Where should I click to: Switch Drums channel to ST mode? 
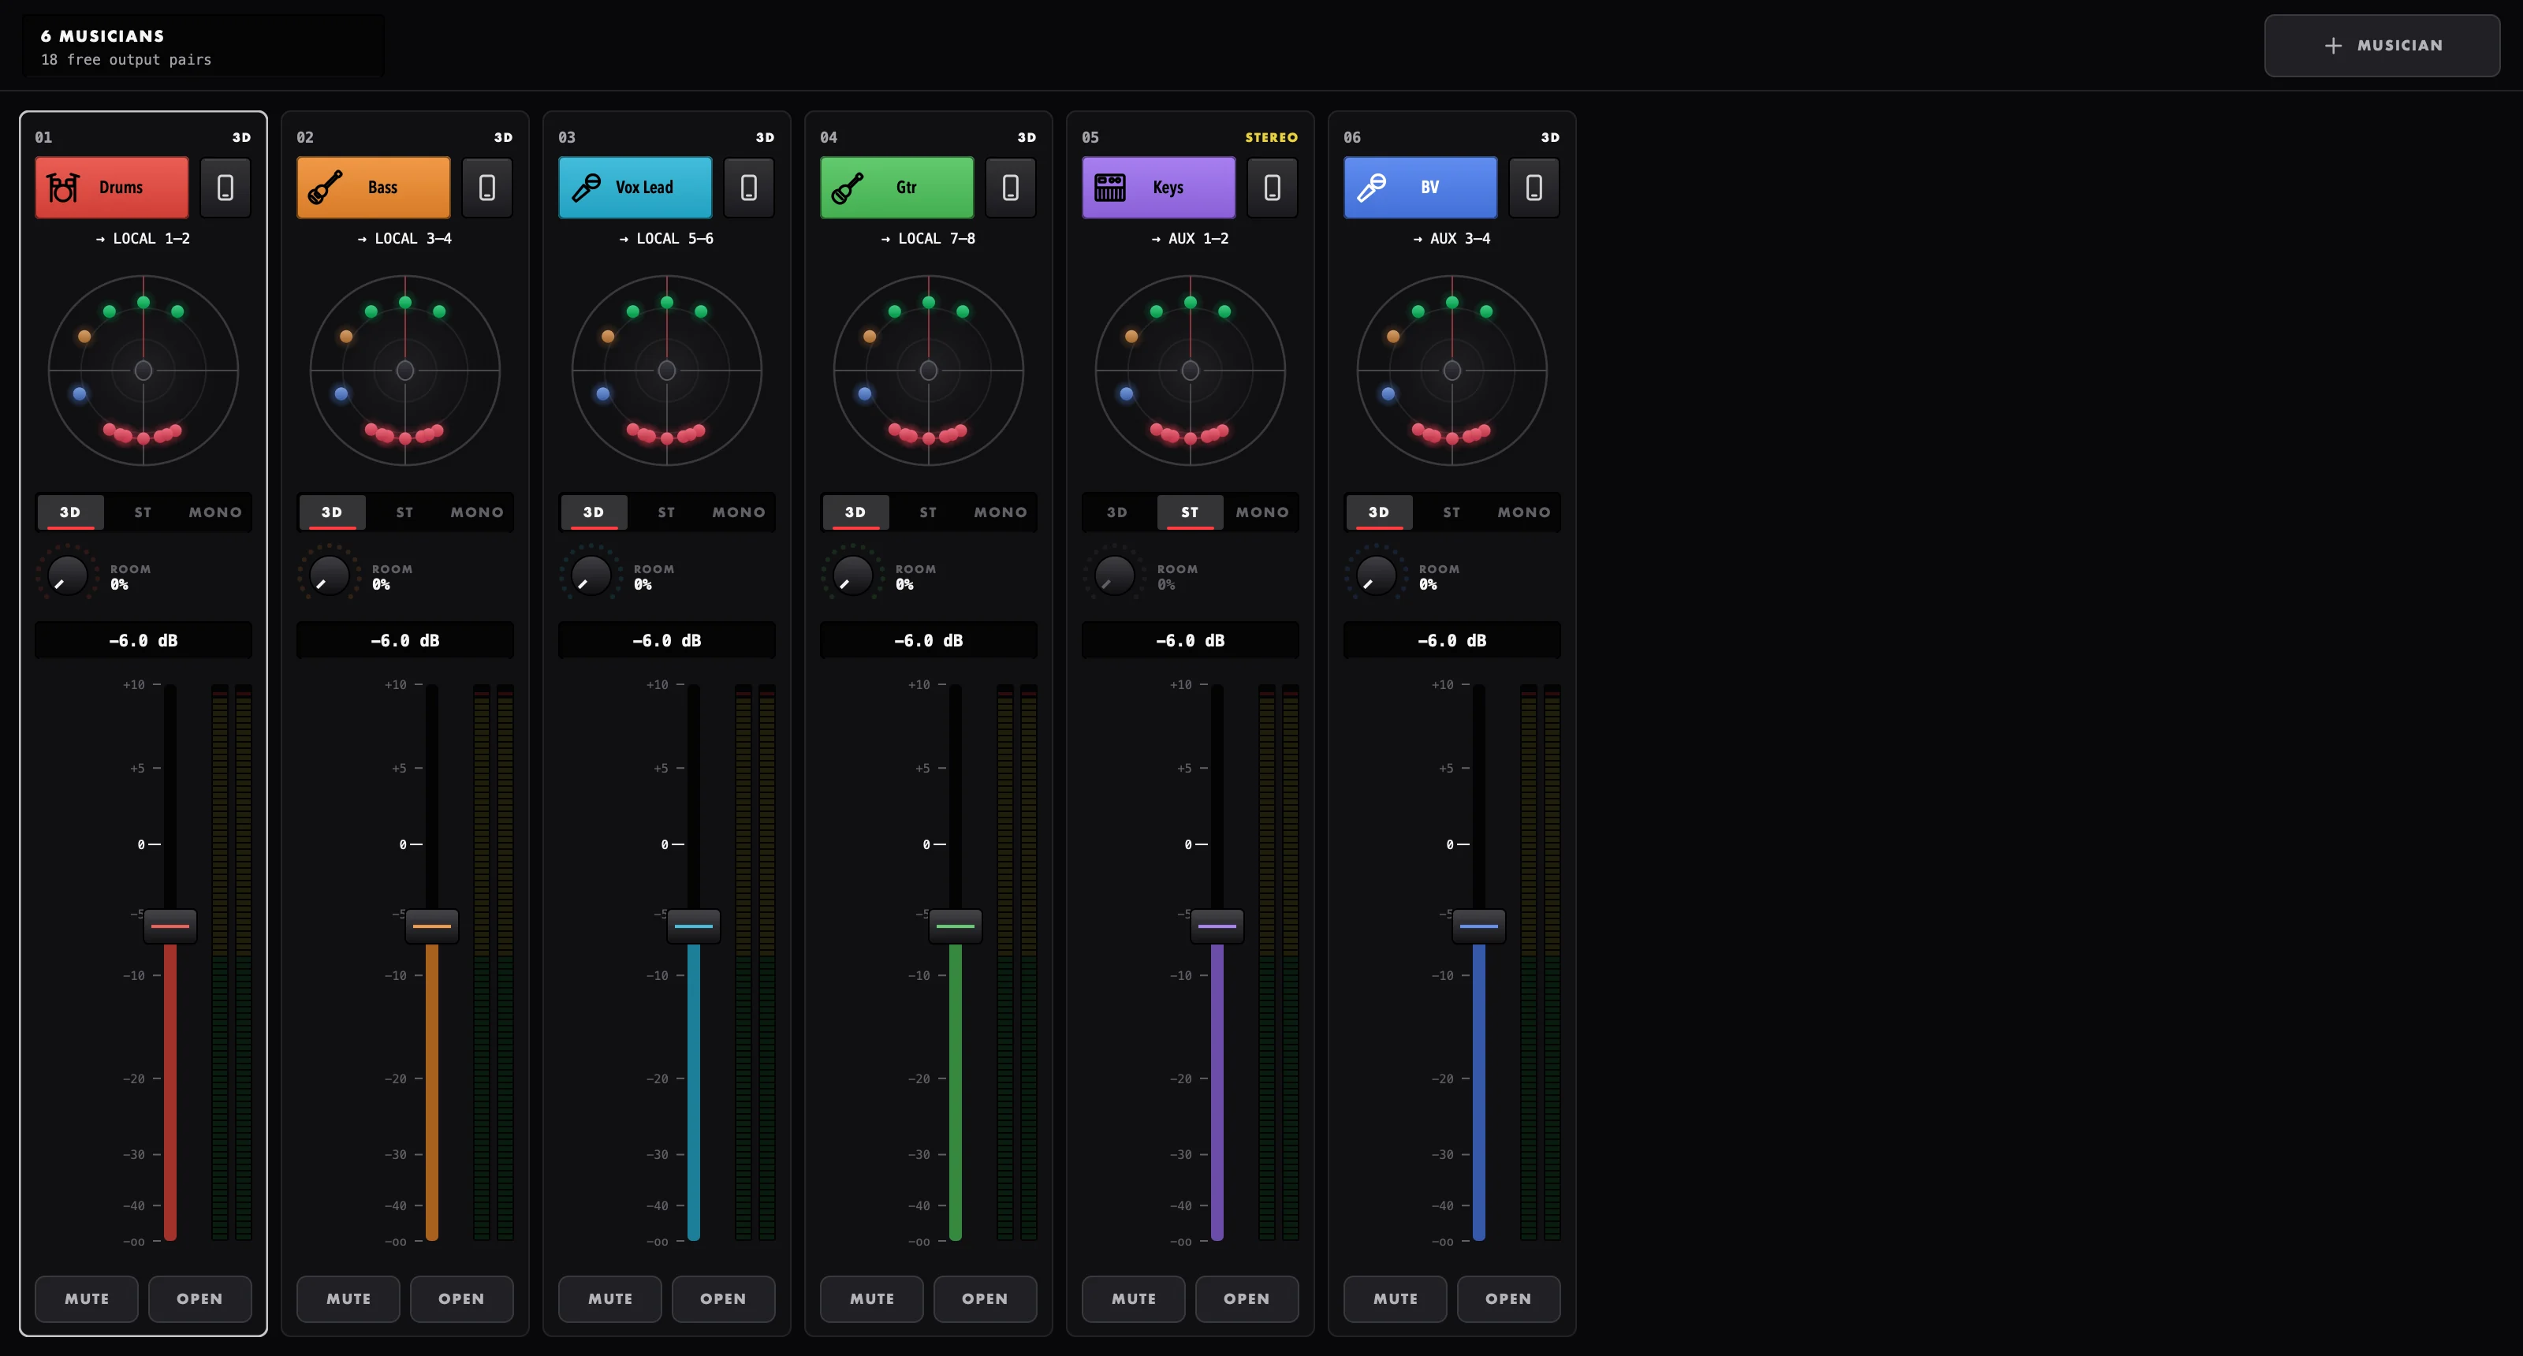coord(143,512)
